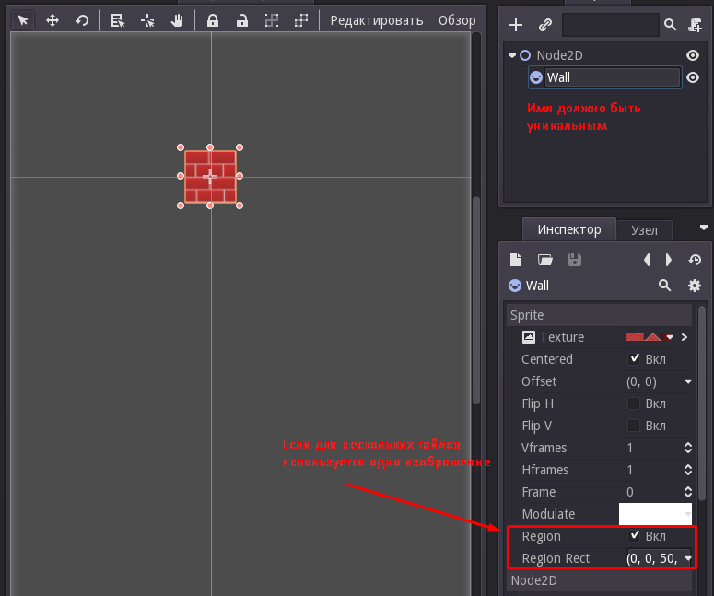Open the Offset value dropdown
714x596 pixels.
tap(688, 381)
